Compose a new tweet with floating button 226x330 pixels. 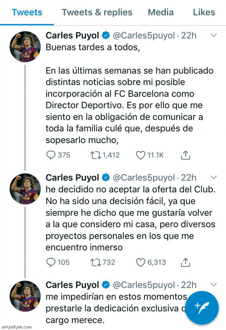click(202, 307)
